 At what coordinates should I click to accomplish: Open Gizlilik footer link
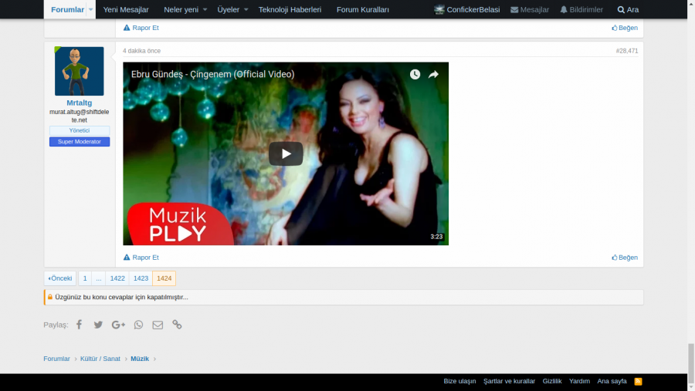click(x=552, y=381)
